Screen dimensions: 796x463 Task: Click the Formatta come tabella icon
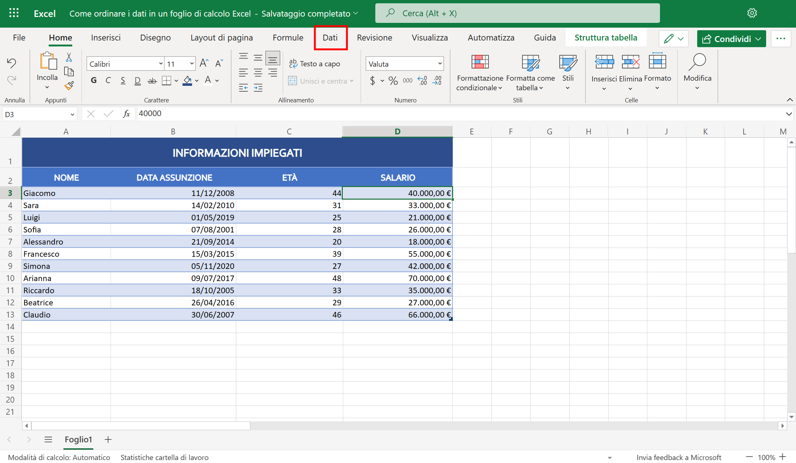click(x=530, y=63)
